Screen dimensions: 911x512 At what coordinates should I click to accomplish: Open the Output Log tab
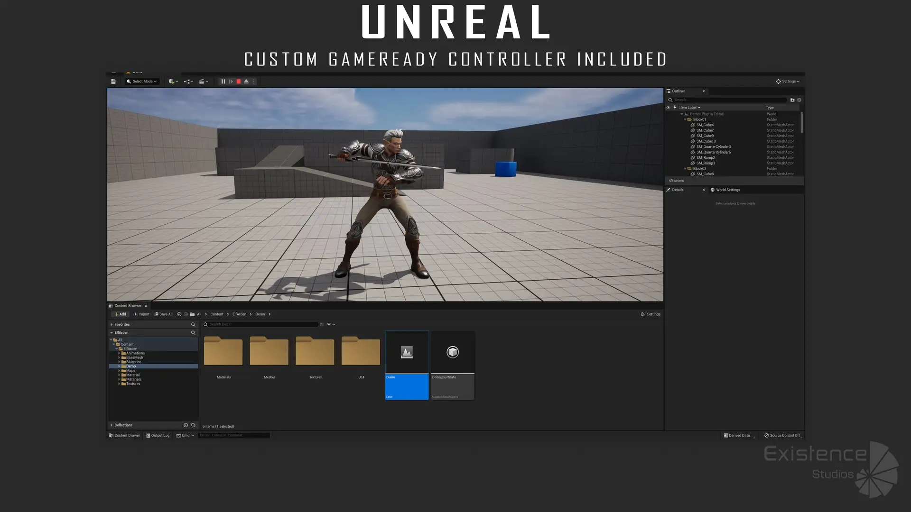pyautogui.click(x=158, y=436)
